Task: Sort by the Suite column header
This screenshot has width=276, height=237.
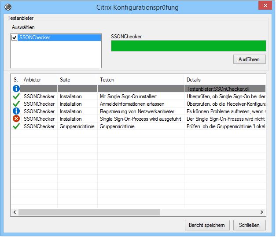Action: click(77, 80)
